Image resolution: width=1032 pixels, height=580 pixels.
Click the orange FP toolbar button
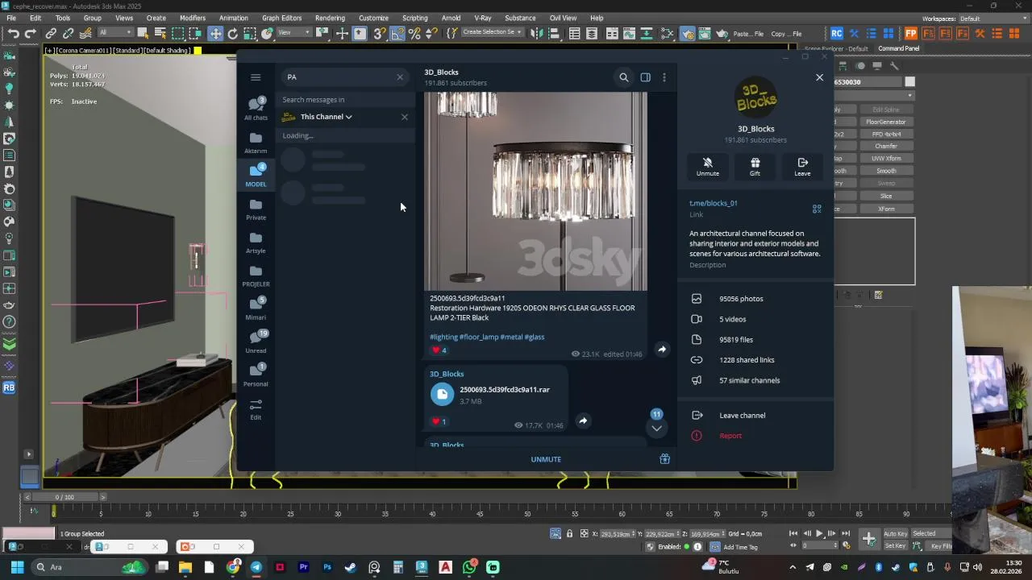[911, 34]
